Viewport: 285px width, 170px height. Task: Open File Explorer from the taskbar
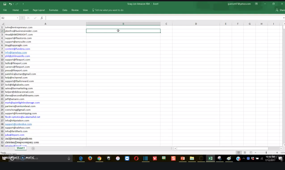pyautogui.click(x=192, y=158)
